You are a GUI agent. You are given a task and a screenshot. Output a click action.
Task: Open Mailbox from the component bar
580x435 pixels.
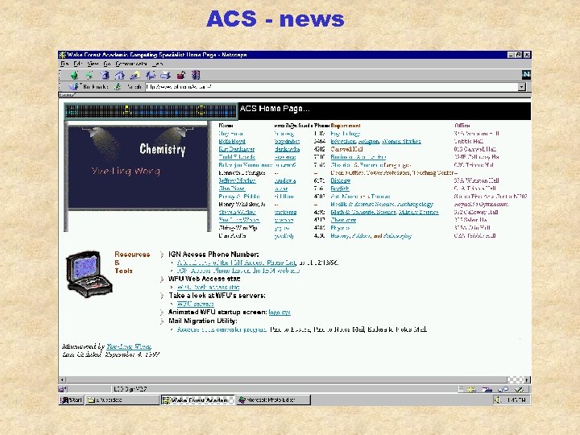487,389
